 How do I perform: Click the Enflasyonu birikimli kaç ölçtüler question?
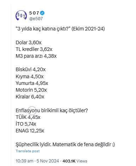[x=52, y=110]
